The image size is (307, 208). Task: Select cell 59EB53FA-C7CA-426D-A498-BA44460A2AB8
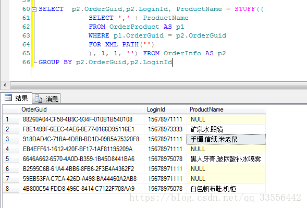[x=81, y=179]
